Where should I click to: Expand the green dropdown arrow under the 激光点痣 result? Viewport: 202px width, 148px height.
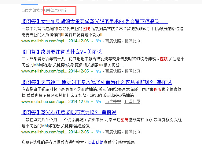pyautogui.click(x=92, y=132)
